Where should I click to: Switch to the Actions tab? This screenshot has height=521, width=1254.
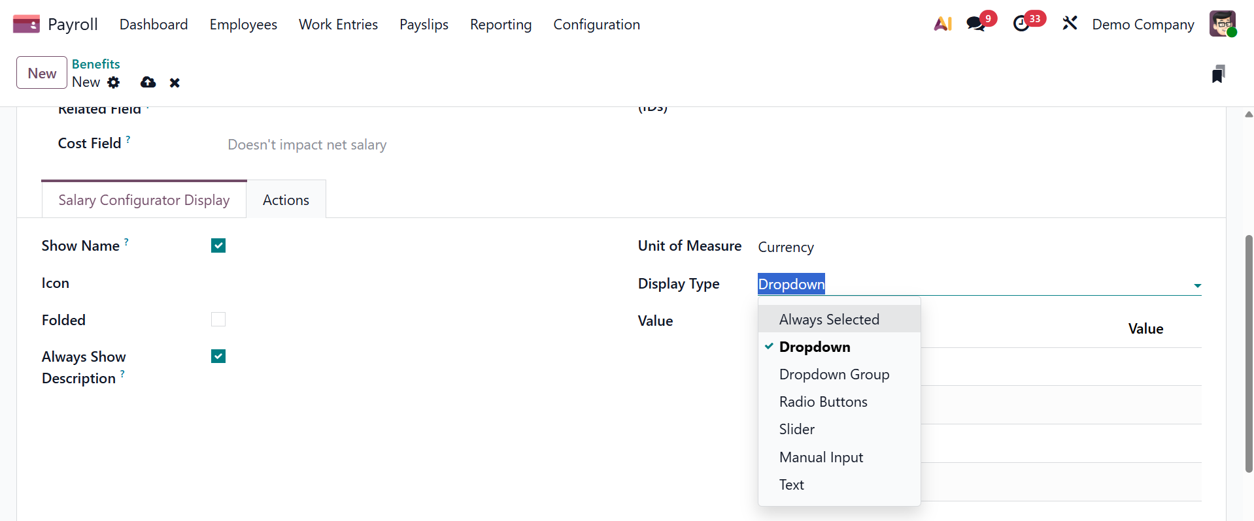(286, 200)
